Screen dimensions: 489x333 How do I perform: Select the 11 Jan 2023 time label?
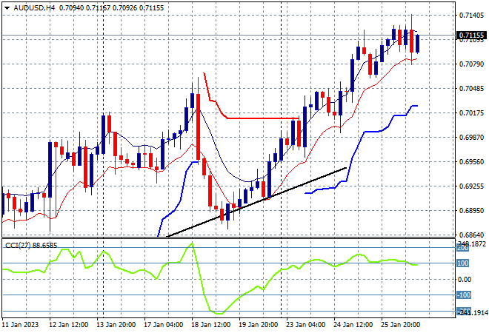coord(20,325)
